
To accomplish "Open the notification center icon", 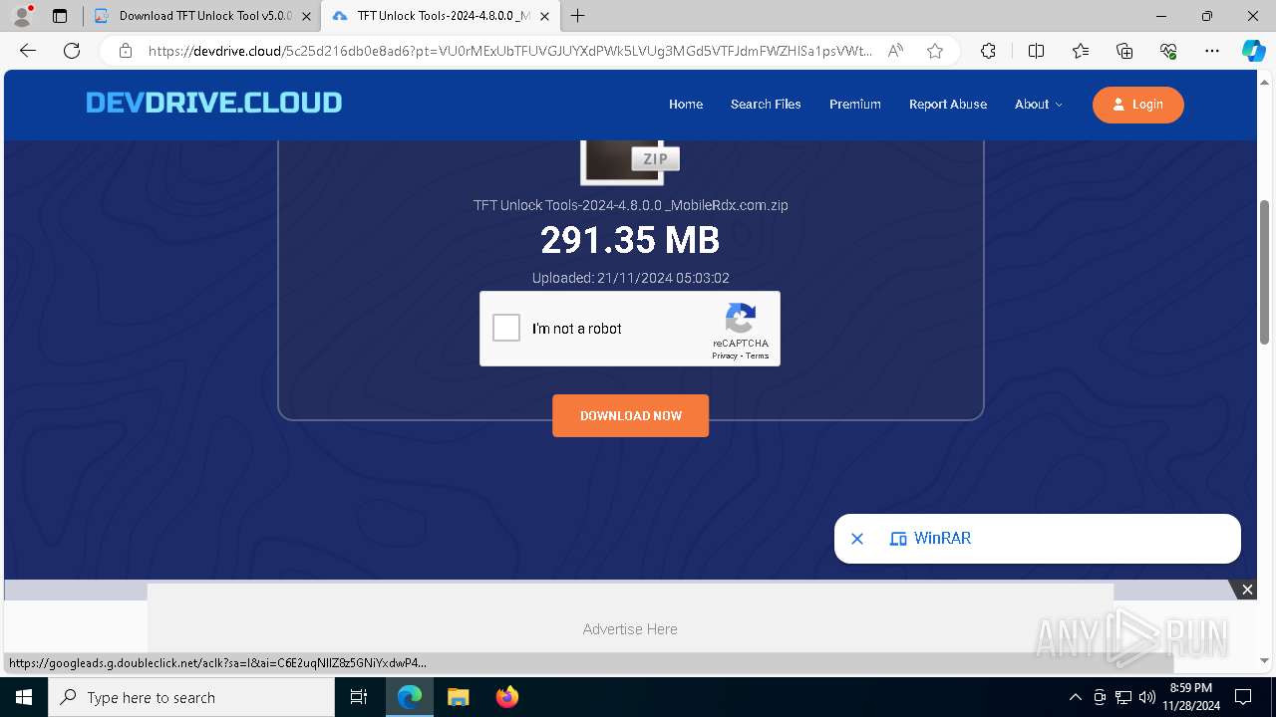I will [x=1243, y=697].
